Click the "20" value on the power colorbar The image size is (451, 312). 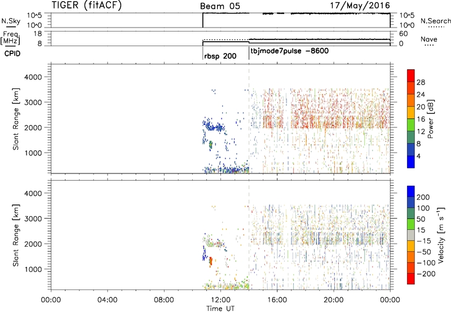point(421,107)
